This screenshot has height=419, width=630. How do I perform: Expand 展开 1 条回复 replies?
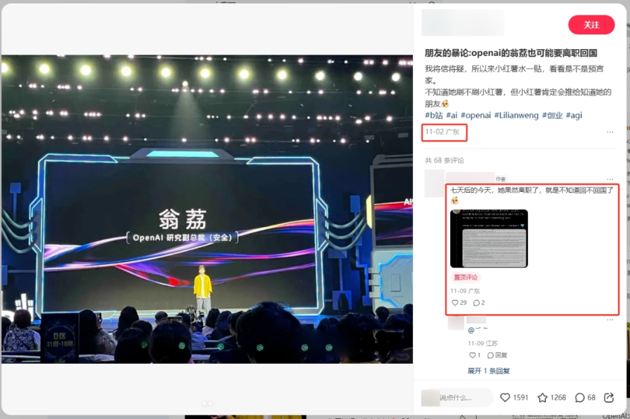[489, 371]
